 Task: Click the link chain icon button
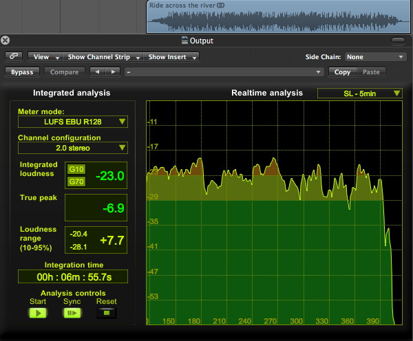pos(14,56)
